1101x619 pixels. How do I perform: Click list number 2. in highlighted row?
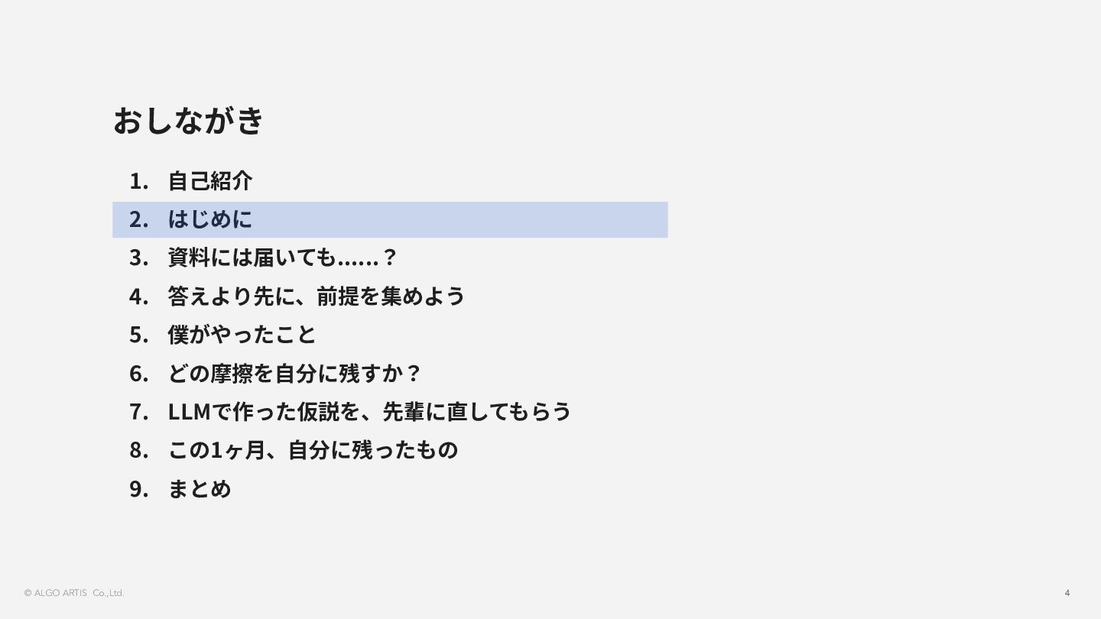point(138,219)
